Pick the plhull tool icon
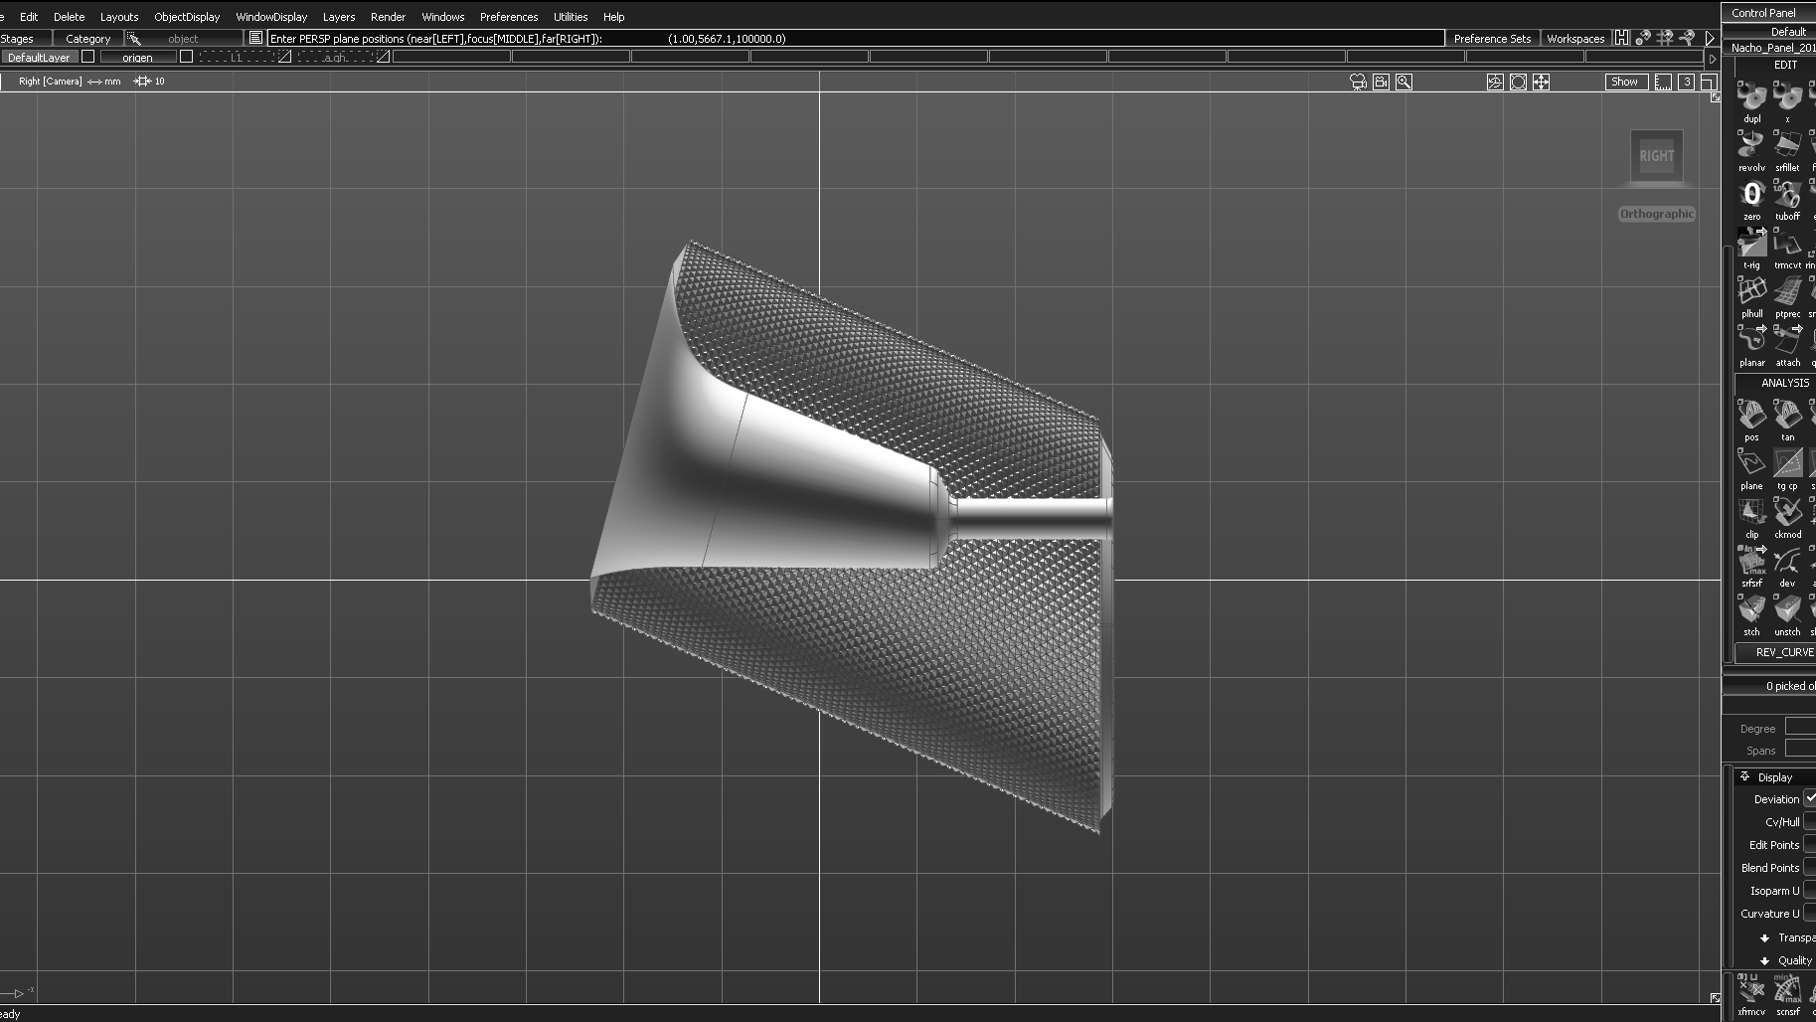Image resolution: width=1816 pixels, height=1022 pixels. pyautogui.click(x=1751, y=291)
